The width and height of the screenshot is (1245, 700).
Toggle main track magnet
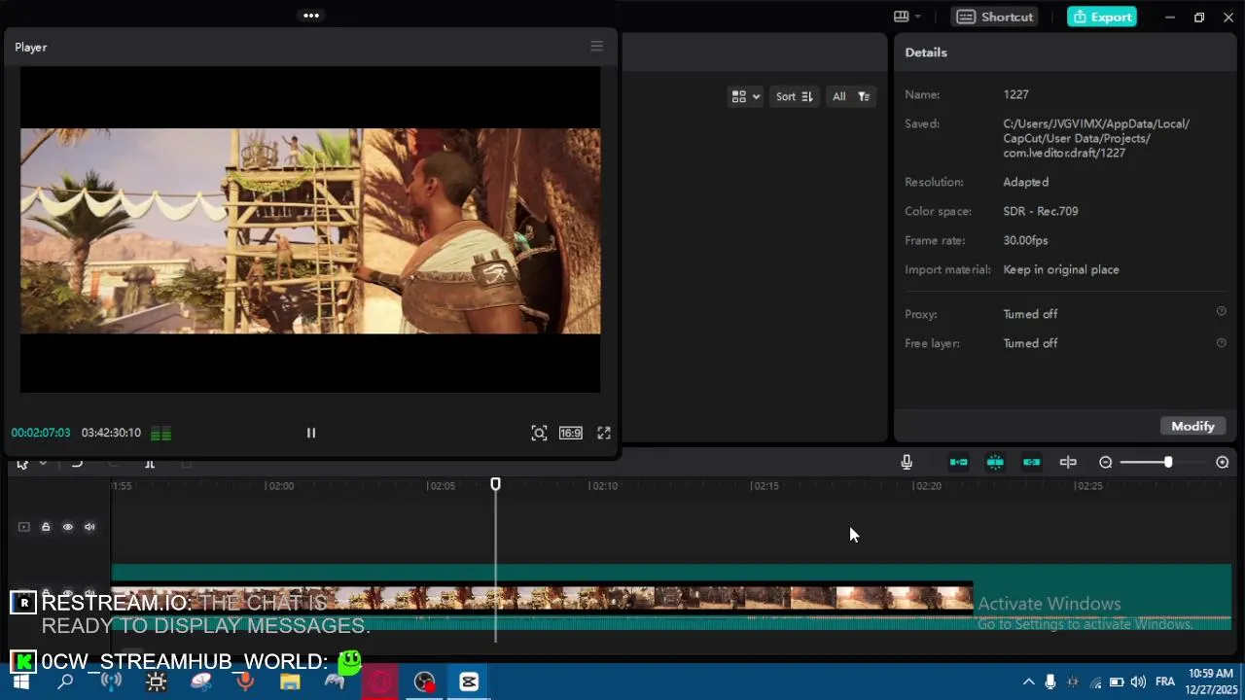959,462
